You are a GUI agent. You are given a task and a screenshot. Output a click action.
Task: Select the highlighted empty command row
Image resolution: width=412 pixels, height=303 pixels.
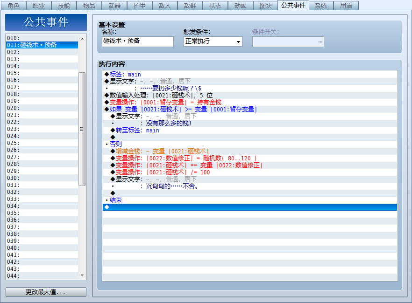pos(250,207)
